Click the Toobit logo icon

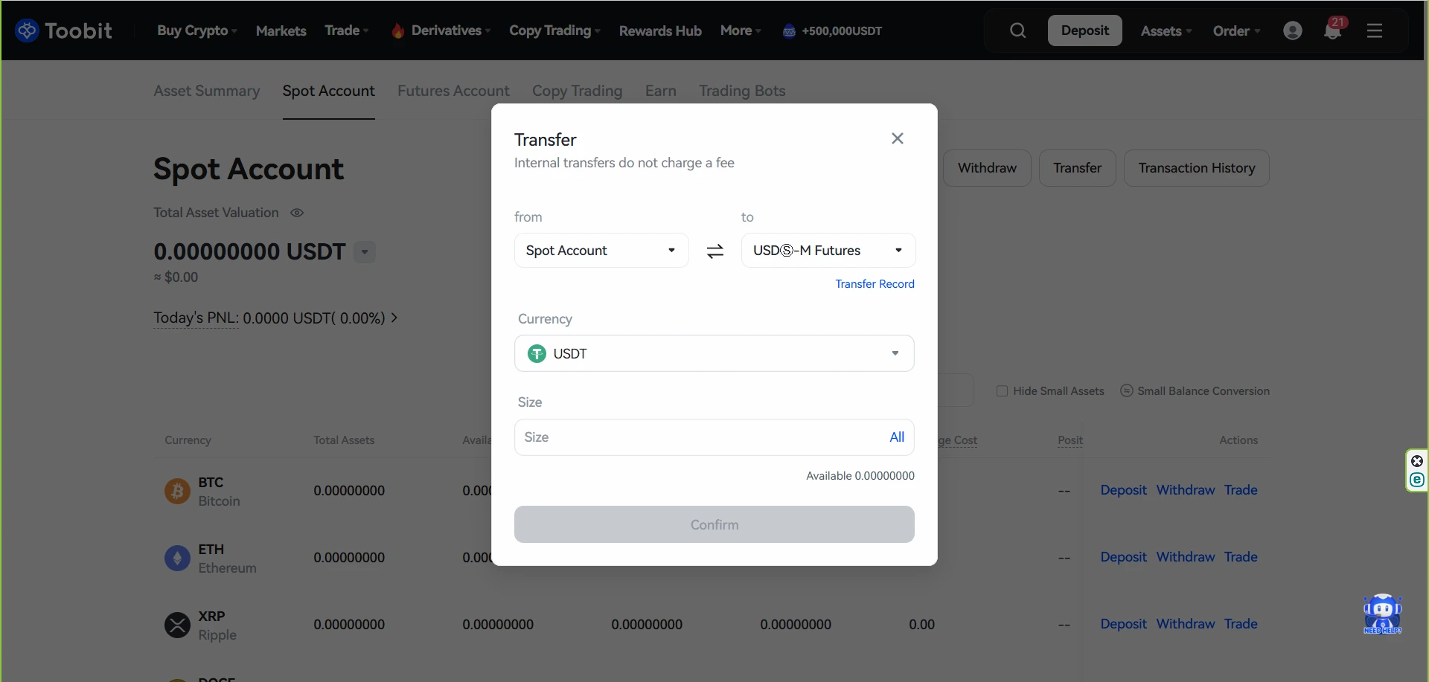(x=27, y=30)
